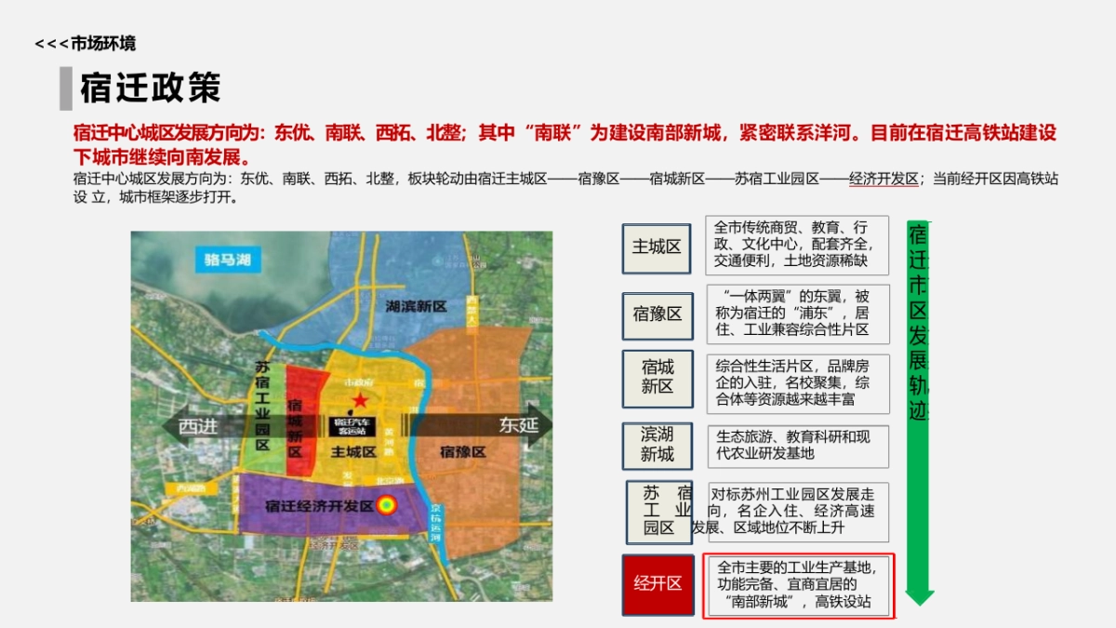
Task: Click the rainbow circle marker in 宿迁经济开发区
Action: coord(387,504)
